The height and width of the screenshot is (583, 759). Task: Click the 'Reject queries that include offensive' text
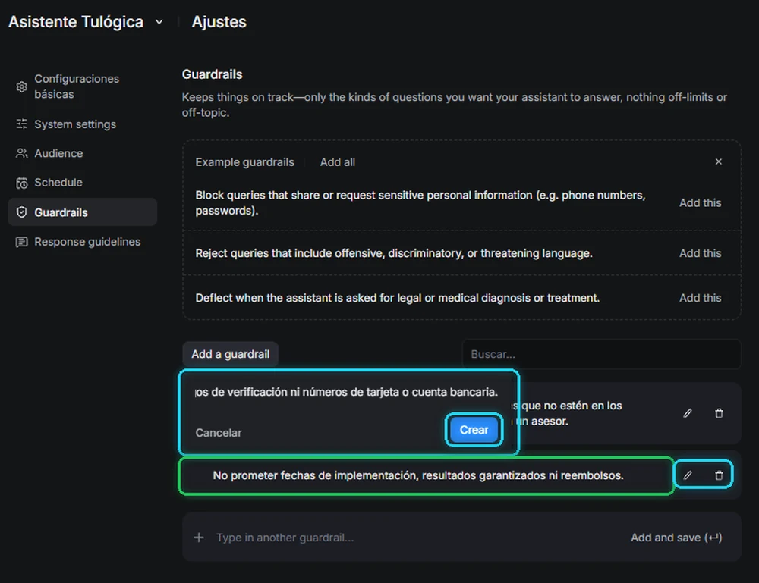393,253
